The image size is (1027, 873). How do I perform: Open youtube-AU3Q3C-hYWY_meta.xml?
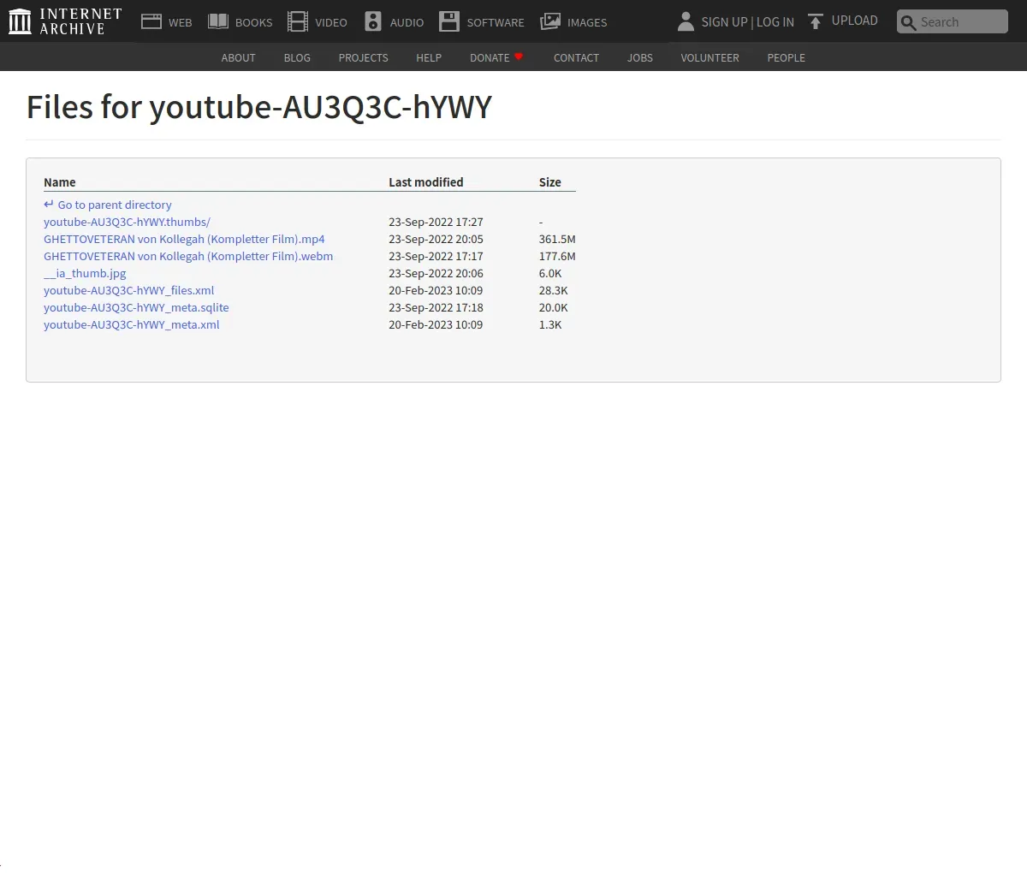point(131,325)
